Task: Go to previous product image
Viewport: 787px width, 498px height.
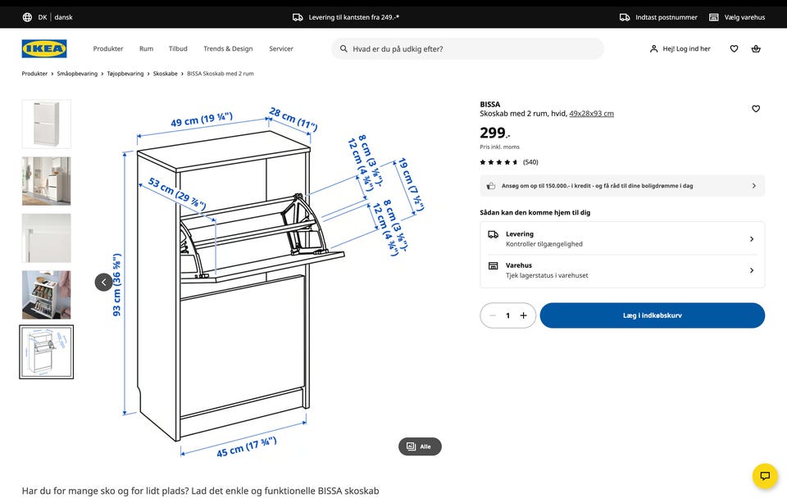Action: pyautogui.click(x=104, y=283)
